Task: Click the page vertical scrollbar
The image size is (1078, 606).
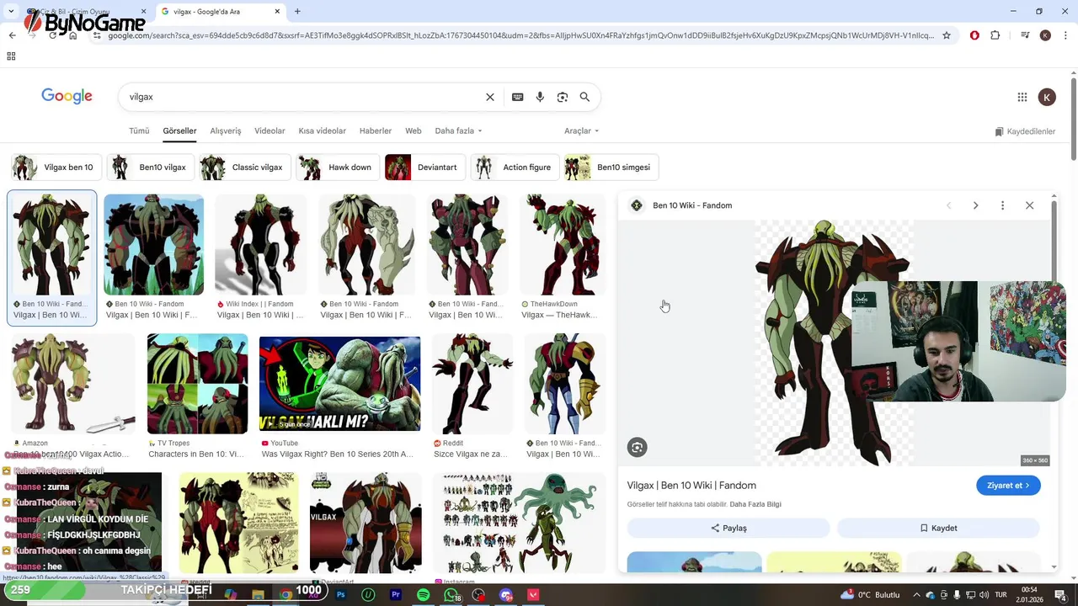Action: [x=1074, y=118]
